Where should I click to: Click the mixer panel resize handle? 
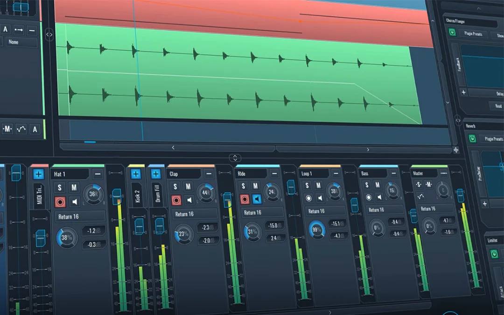pos(235,158)
